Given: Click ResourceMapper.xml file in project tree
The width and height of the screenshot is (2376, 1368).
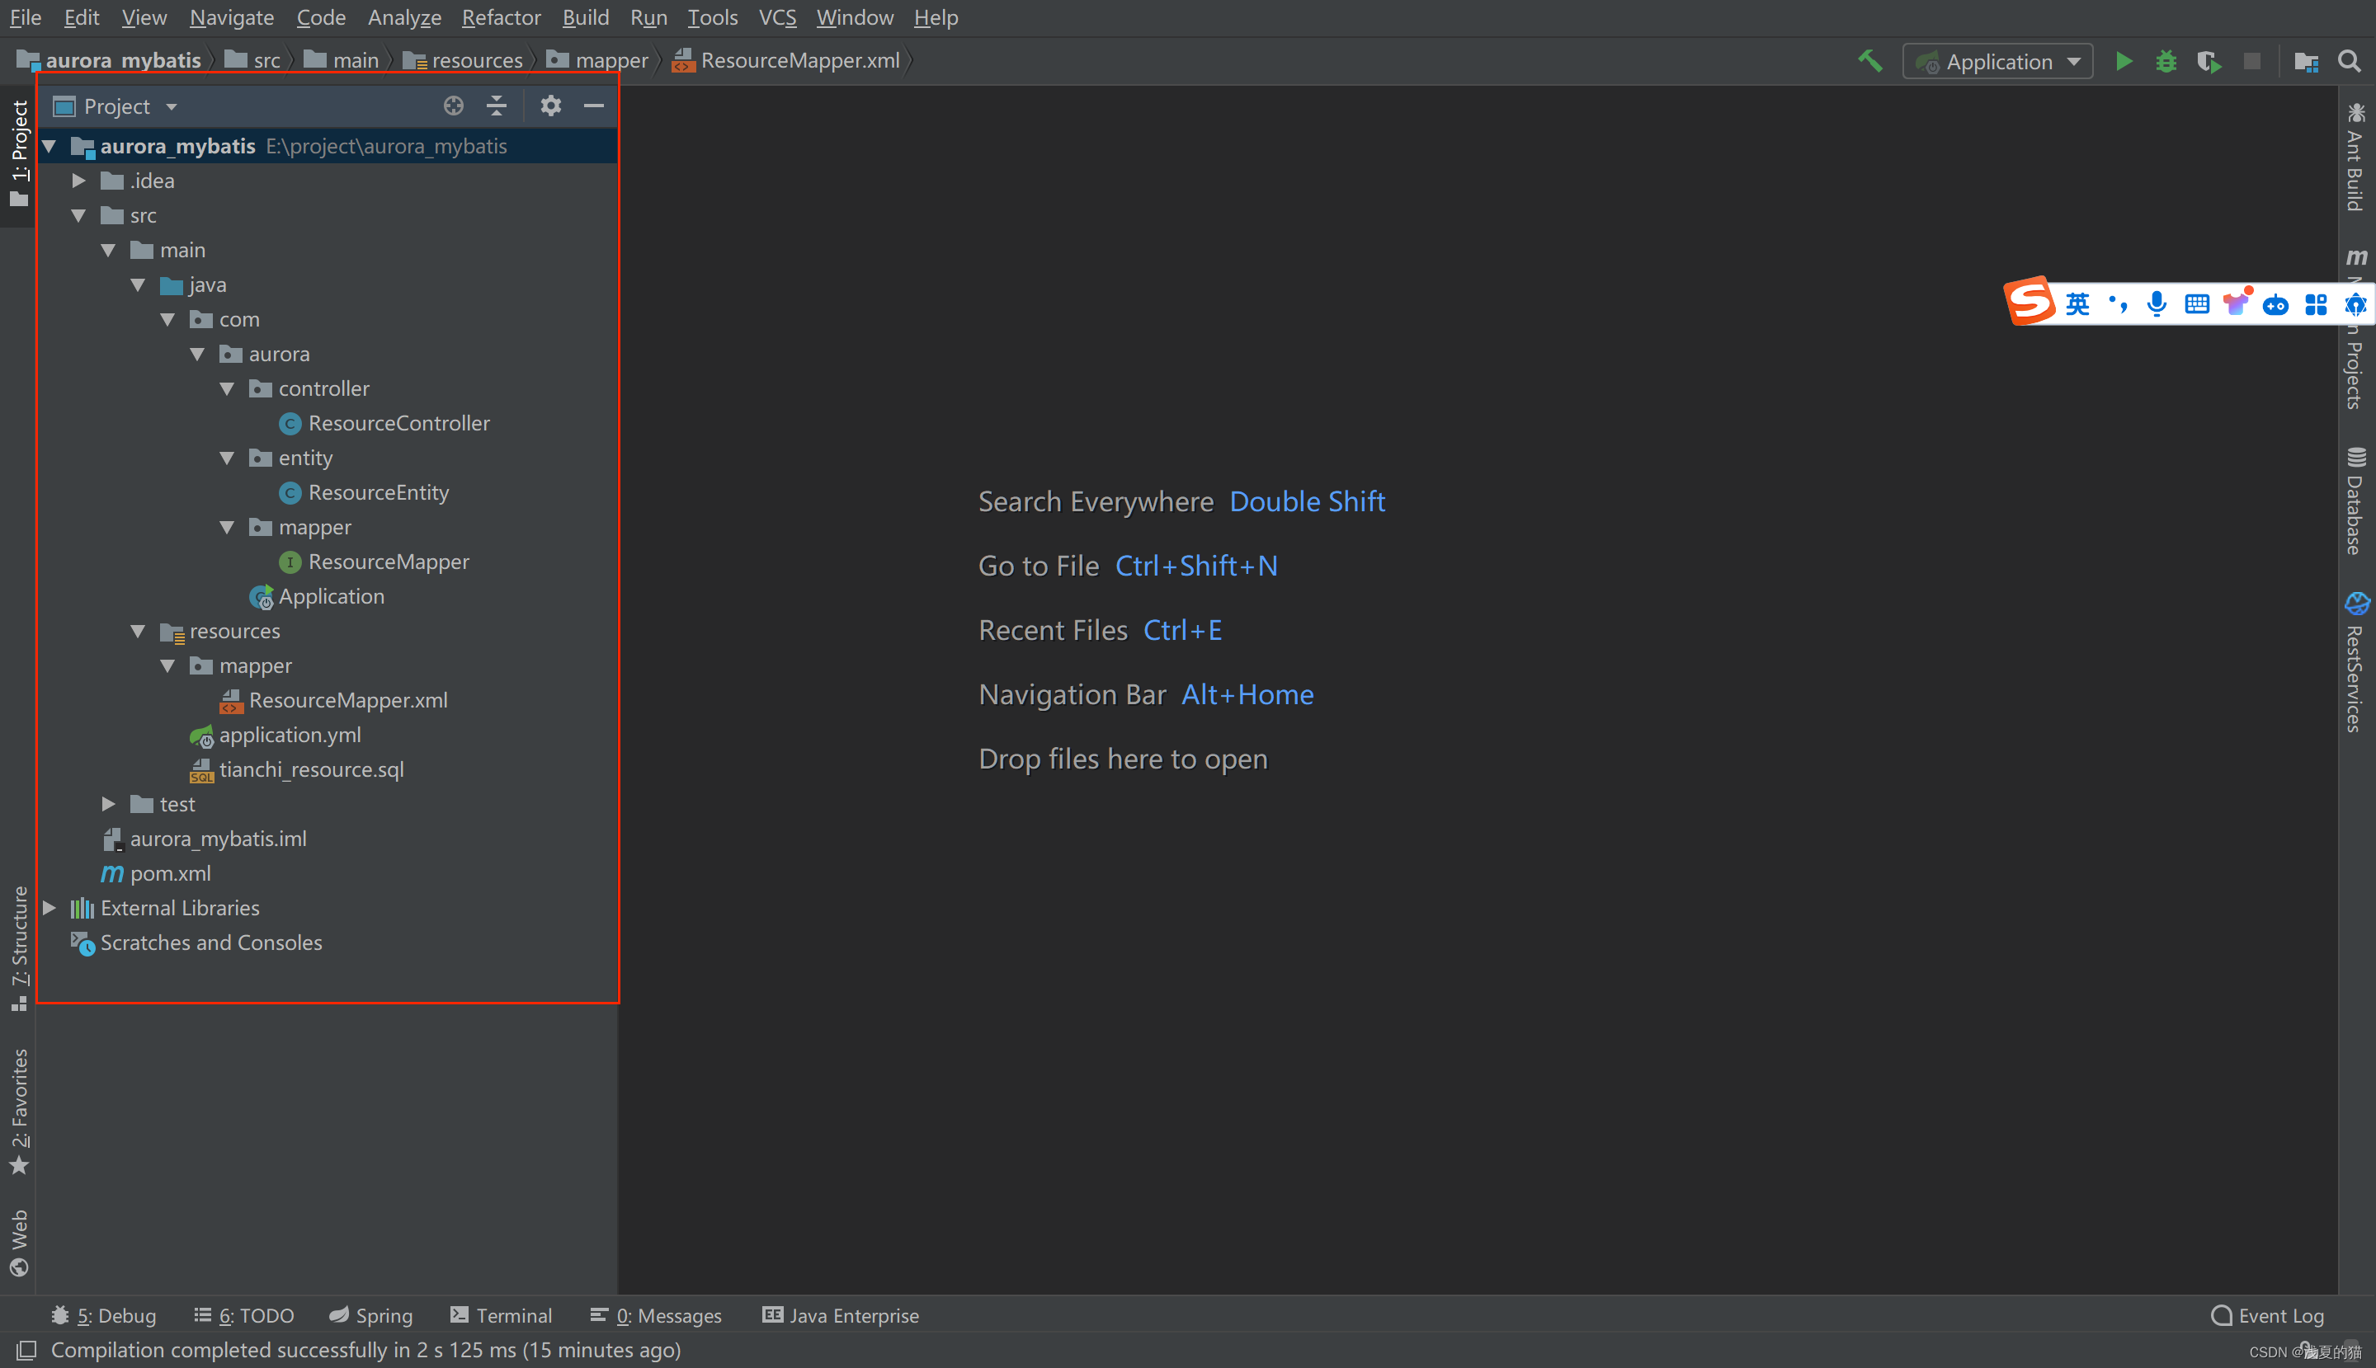Looking at the screenshot, I should (347, 699).
